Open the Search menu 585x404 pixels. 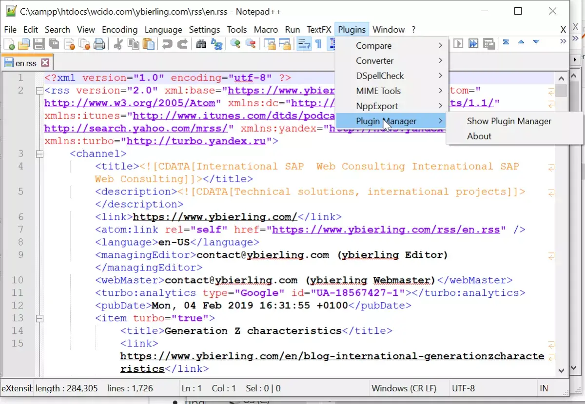58,30
